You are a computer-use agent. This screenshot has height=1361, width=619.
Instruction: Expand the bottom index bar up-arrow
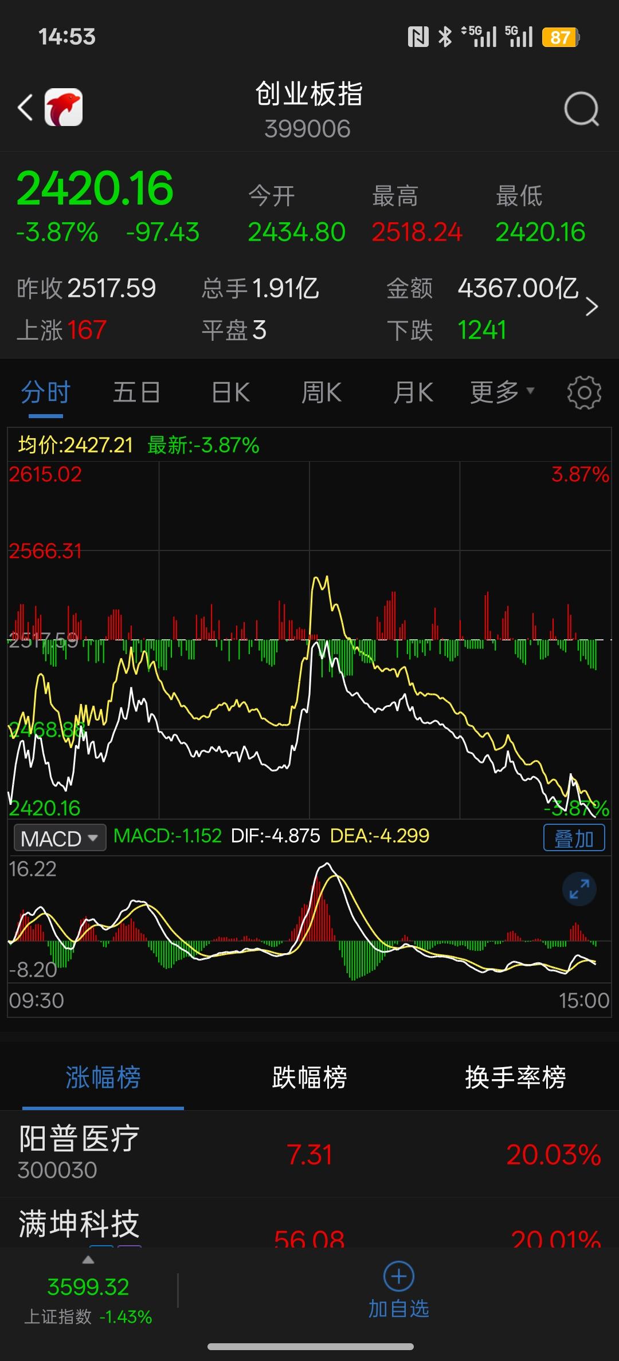(x=88, y=1260)
